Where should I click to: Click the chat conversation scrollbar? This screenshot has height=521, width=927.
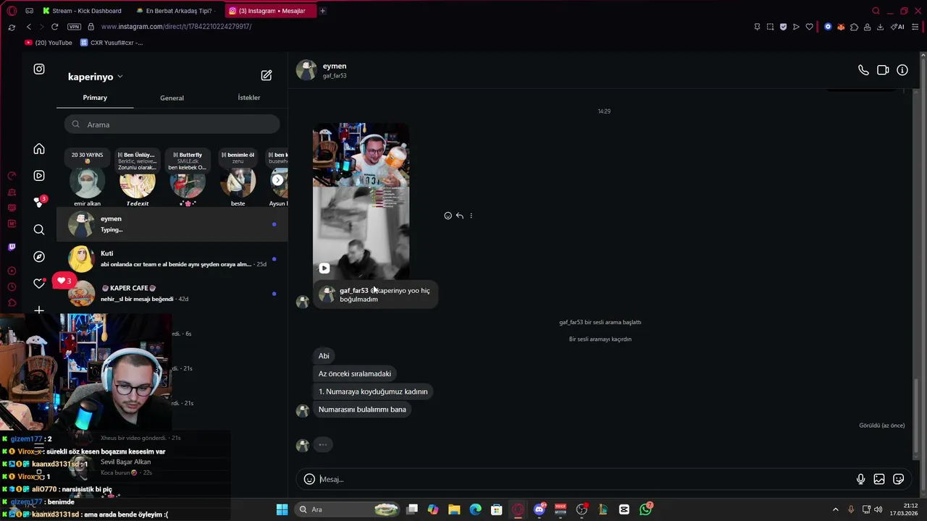[x=916, y=419]
